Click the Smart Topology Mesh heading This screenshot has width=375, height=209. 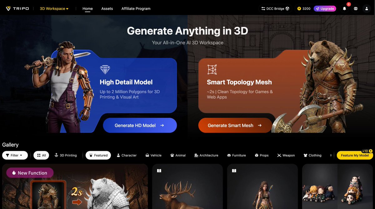[239, 82]
